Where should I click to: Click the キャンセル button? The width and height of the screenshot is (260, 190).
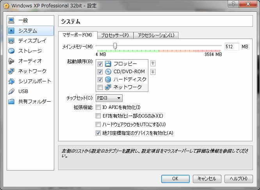[207, 179]
